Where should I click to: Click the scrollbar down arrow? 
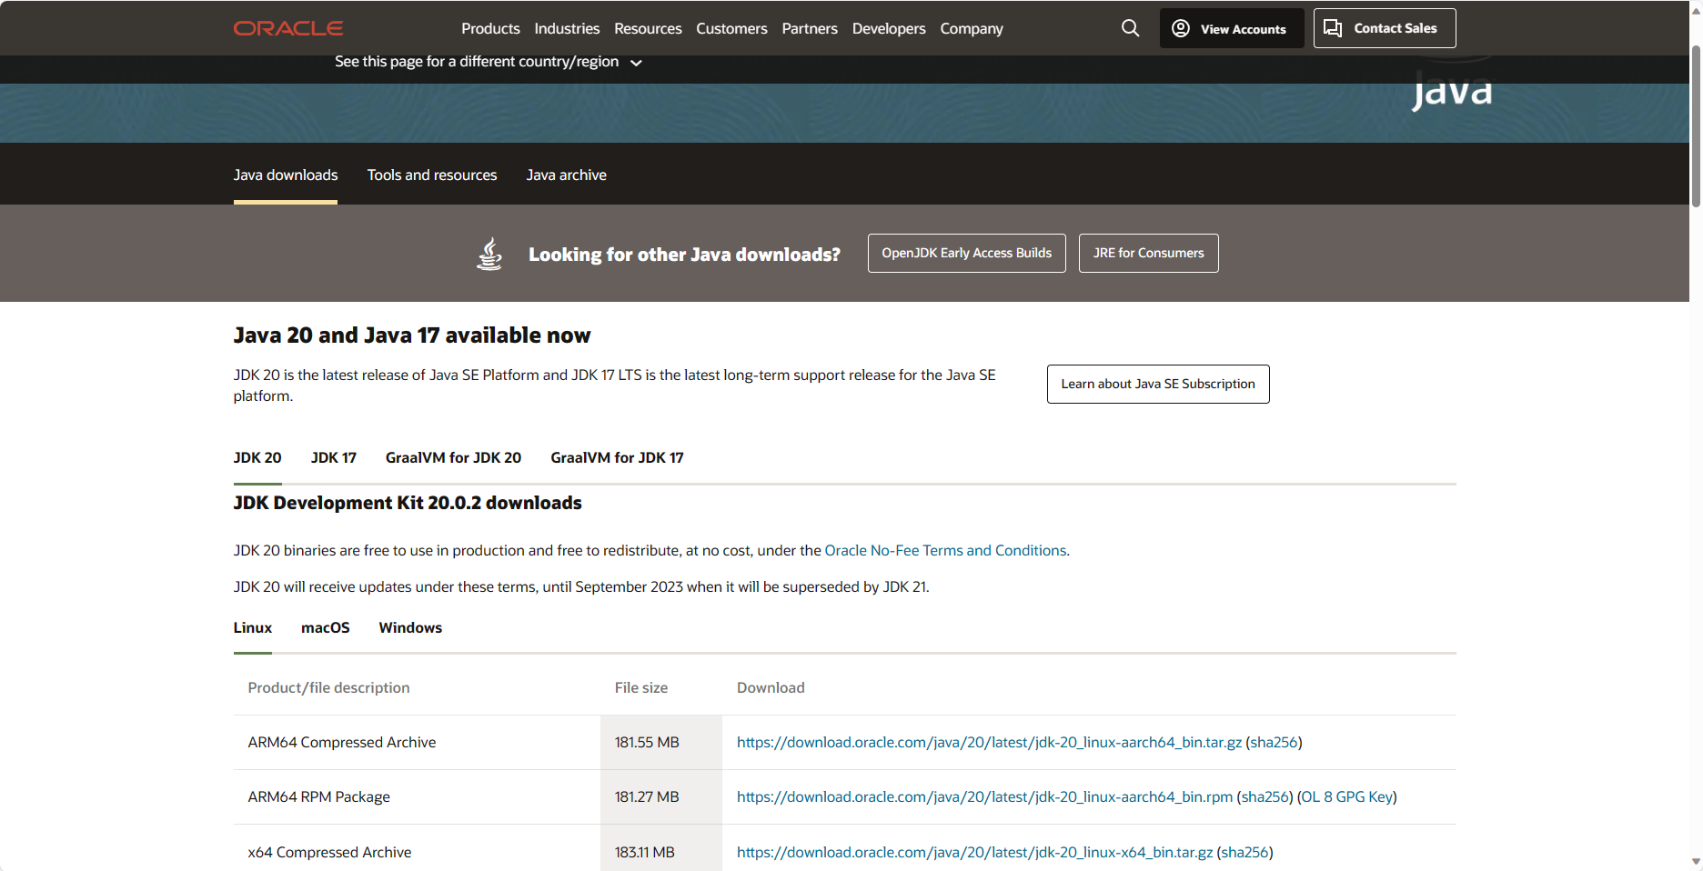point(1696,861)
